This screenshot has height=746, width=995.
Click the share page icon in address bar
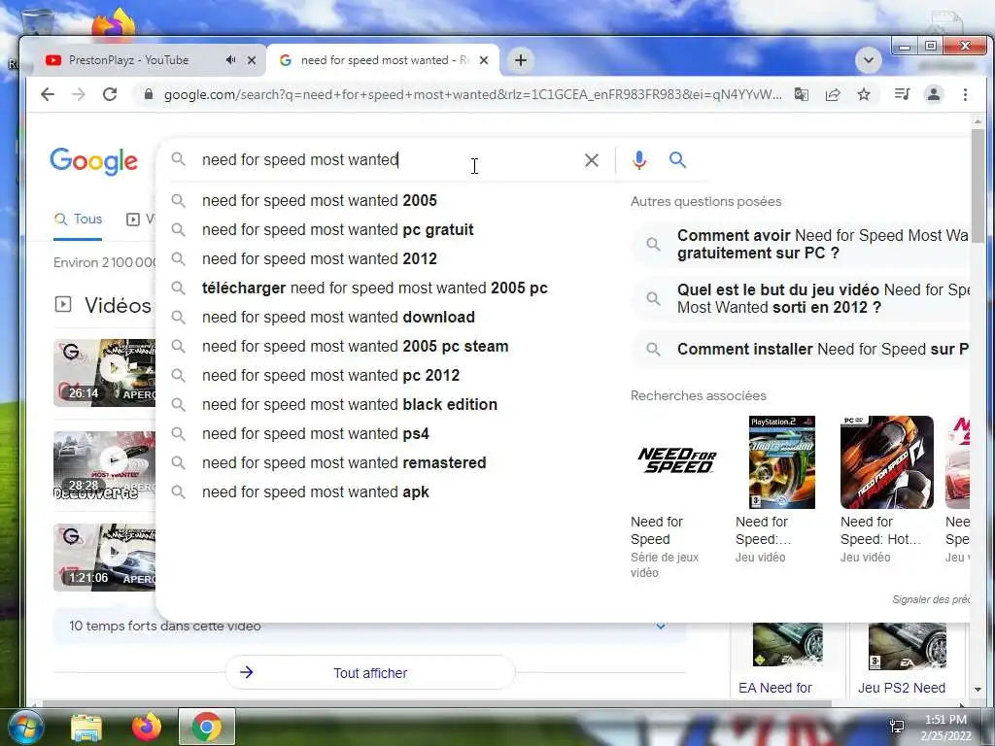833,94
